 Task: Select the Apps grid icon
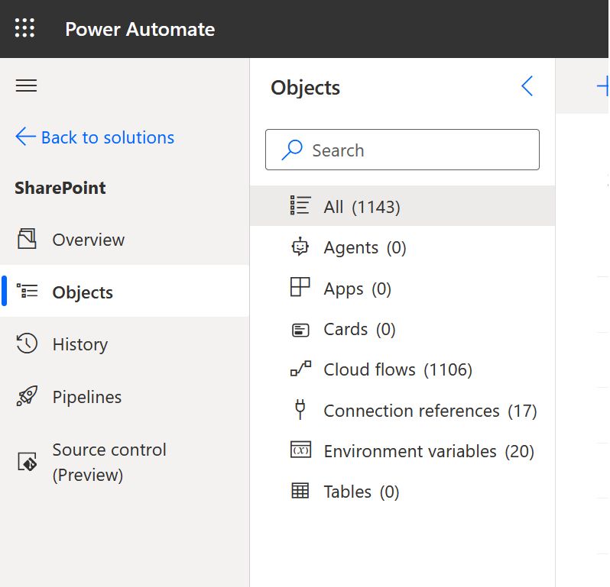pos(300,288)
